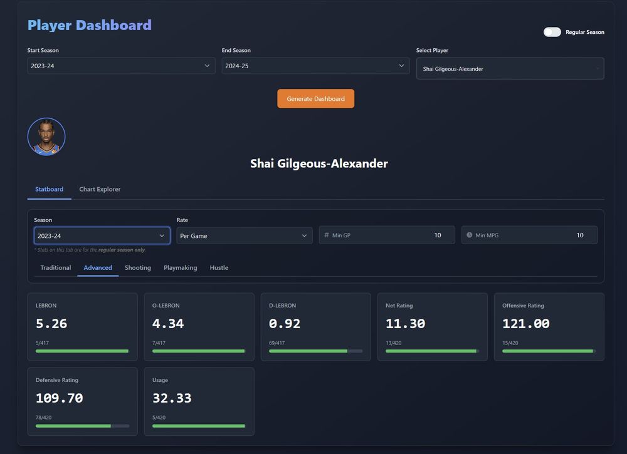This screenshot has width=627, height=454.
Task: Click the D-LEBRON rank progress bar
Action: pos(316,351)
